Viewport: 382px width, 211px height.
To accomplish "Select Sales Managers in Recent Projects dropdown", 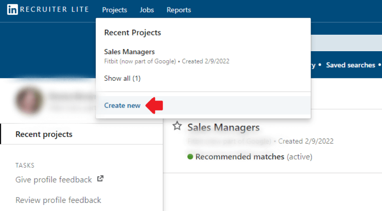I will 129,52.
